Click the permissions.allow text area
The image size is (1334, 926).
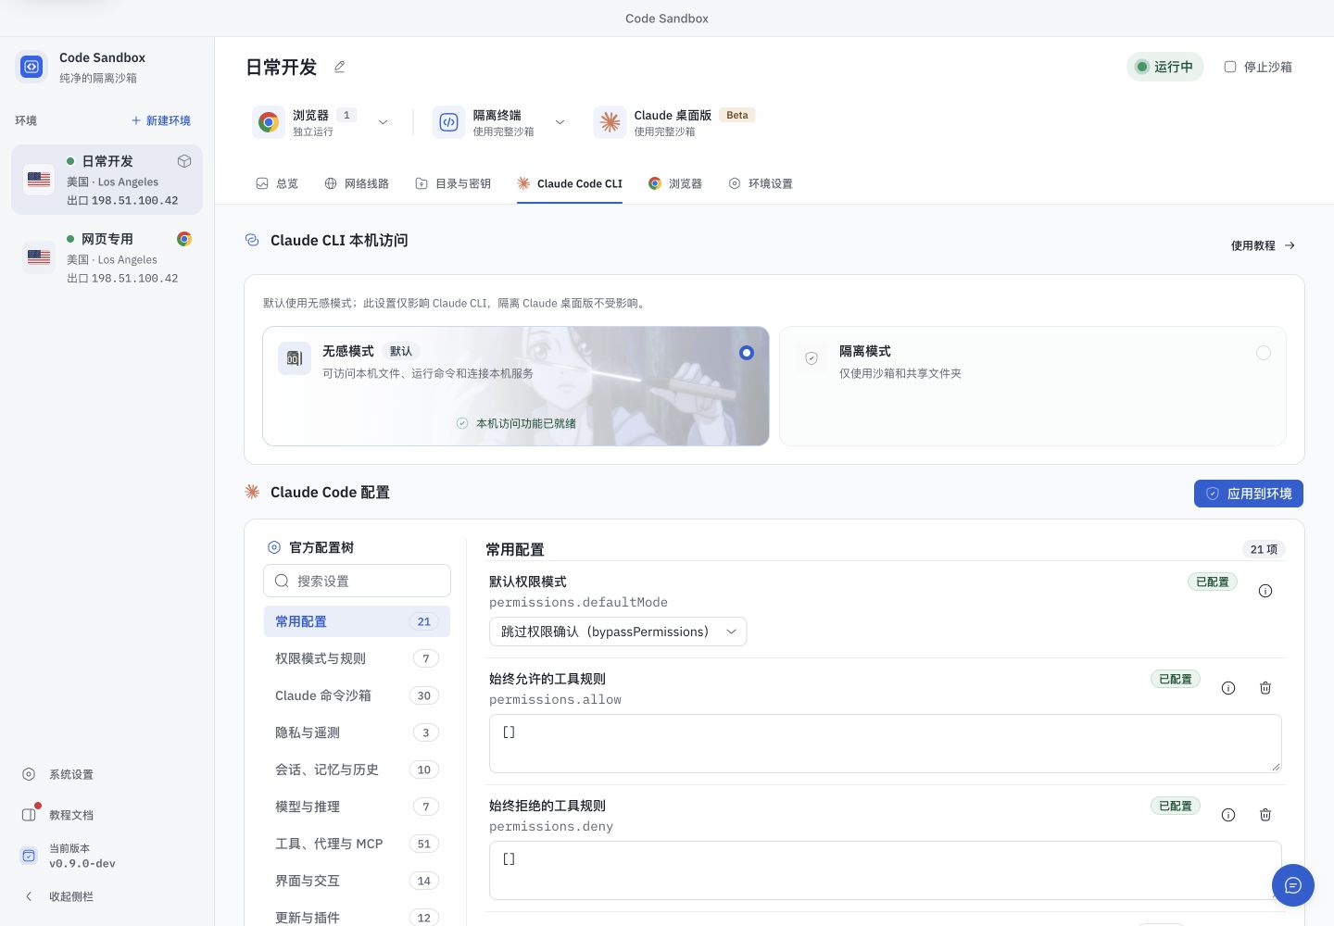tap(886, 744)
